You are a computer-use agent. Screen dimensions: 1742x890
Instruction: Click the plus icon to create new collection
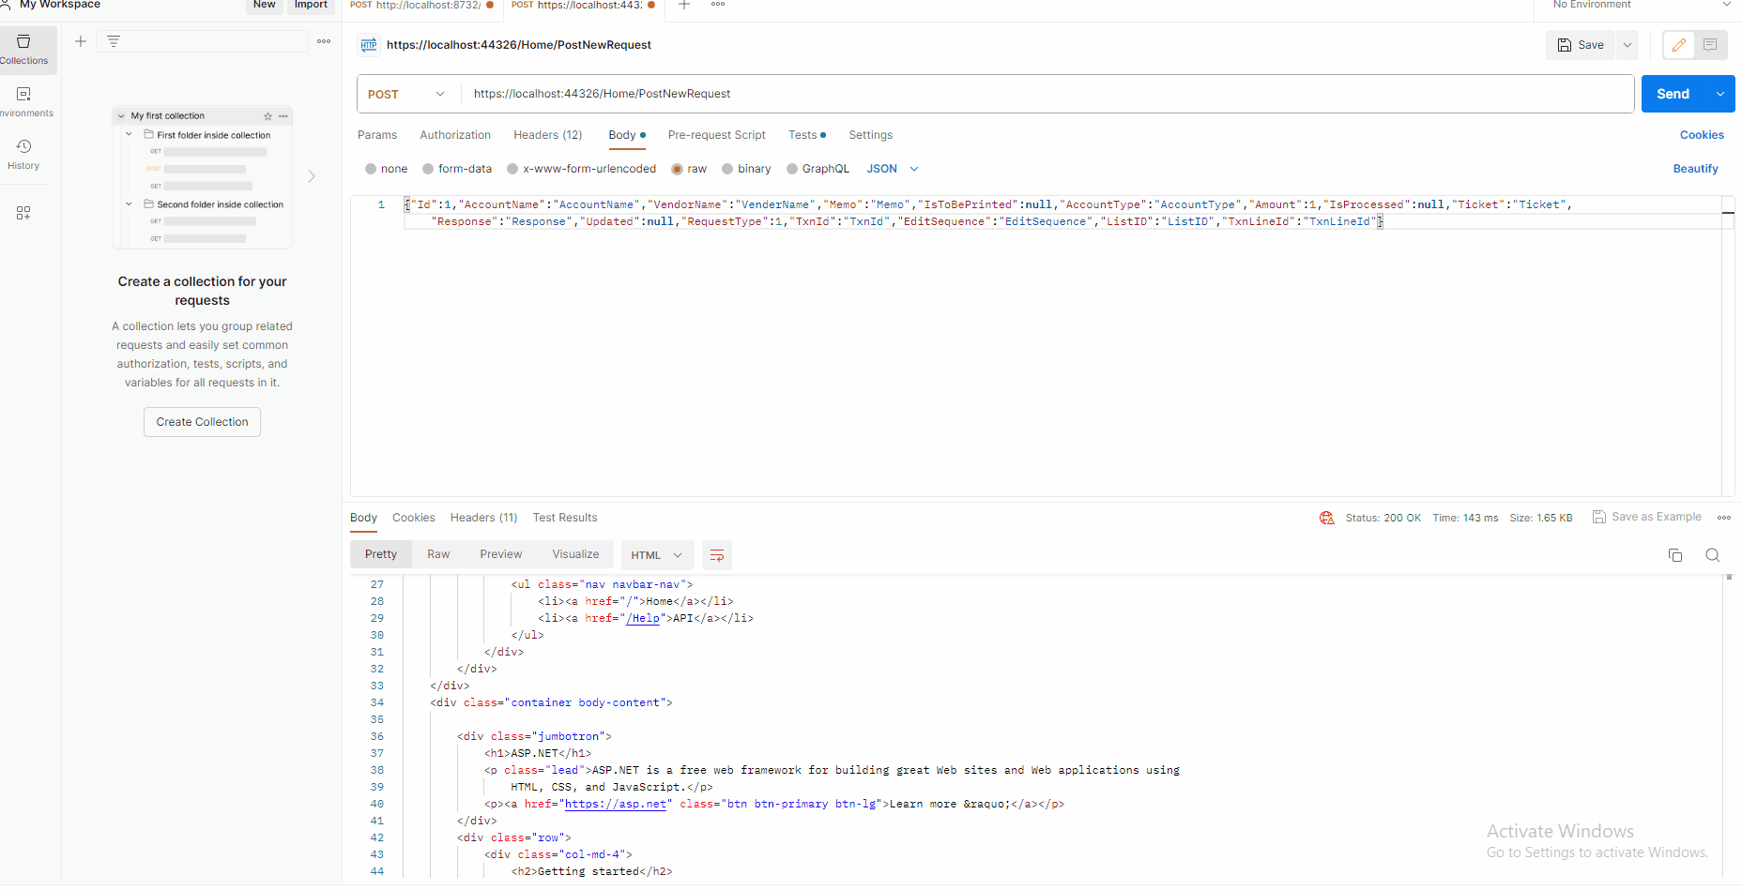81,41
